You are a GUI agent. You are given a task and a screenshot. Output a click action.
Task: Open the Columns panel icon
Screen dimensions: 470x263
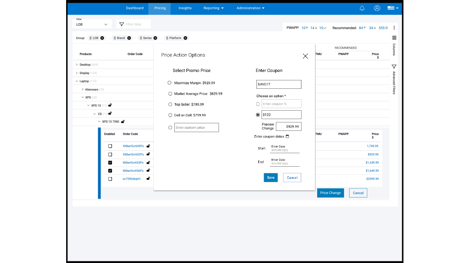[x=394, y=38]
